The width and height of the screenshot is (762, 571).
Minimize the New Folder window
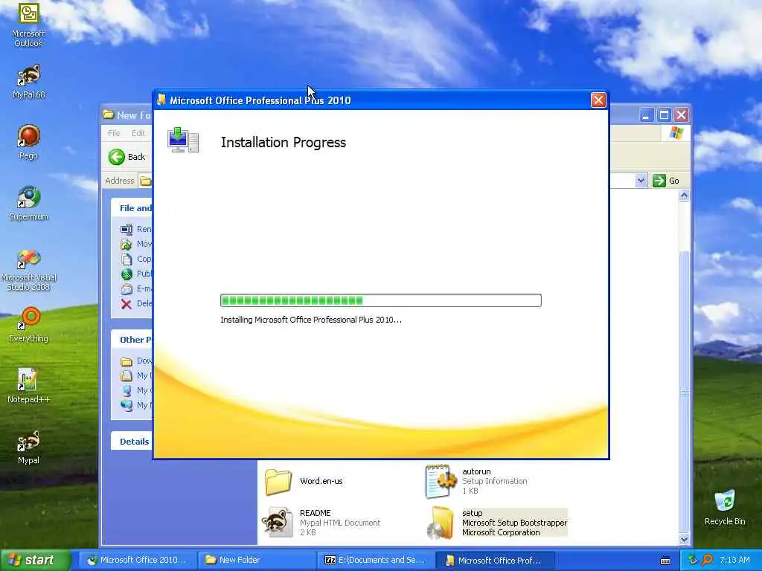(647, 115)
